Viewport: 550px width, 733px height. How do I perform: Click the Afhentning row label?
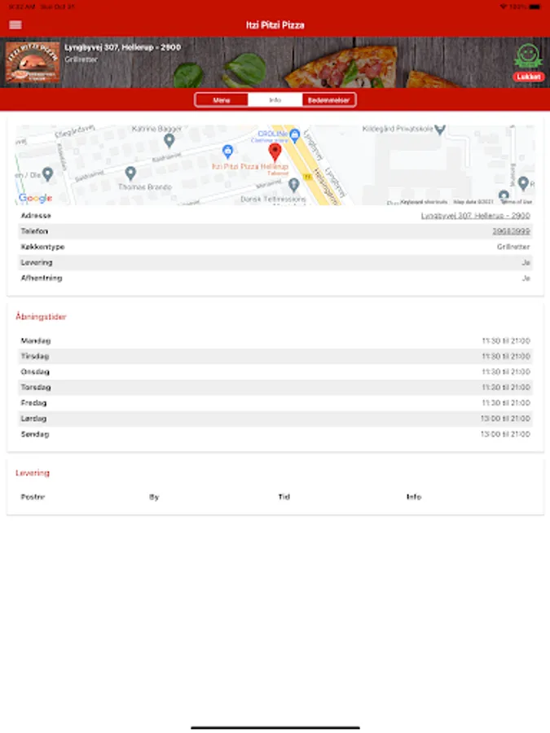pyautogui.click(x=42, y=279)
